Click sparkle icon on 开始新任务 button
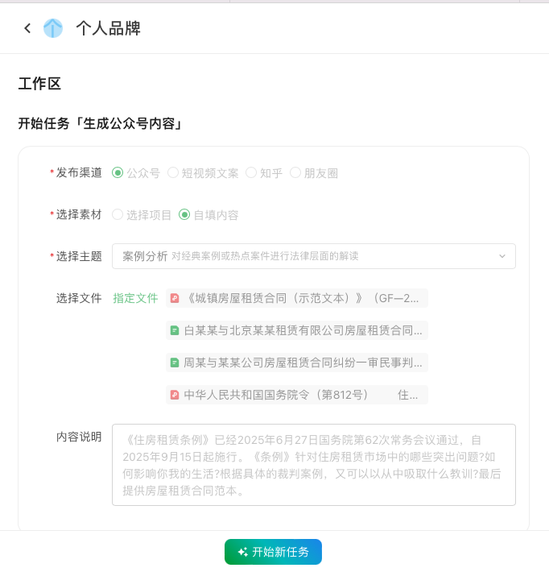This screenshot has width=549, height=572. coord(242,552)
